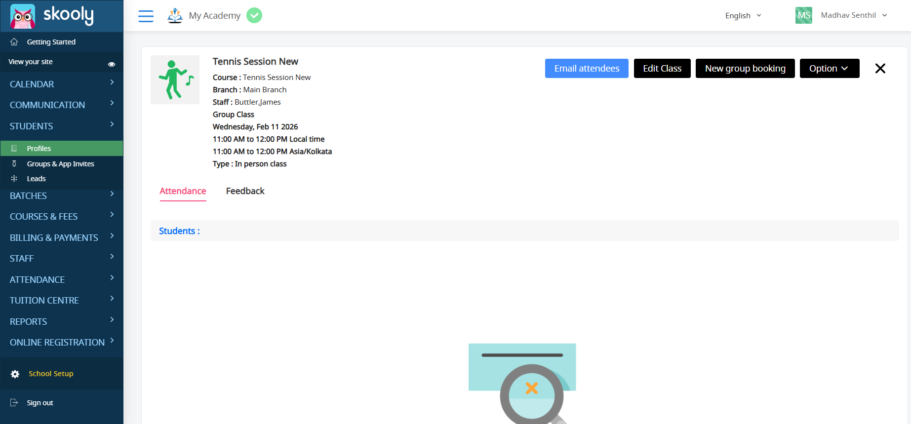Click the Sign out icon

[x=14, y=403]
